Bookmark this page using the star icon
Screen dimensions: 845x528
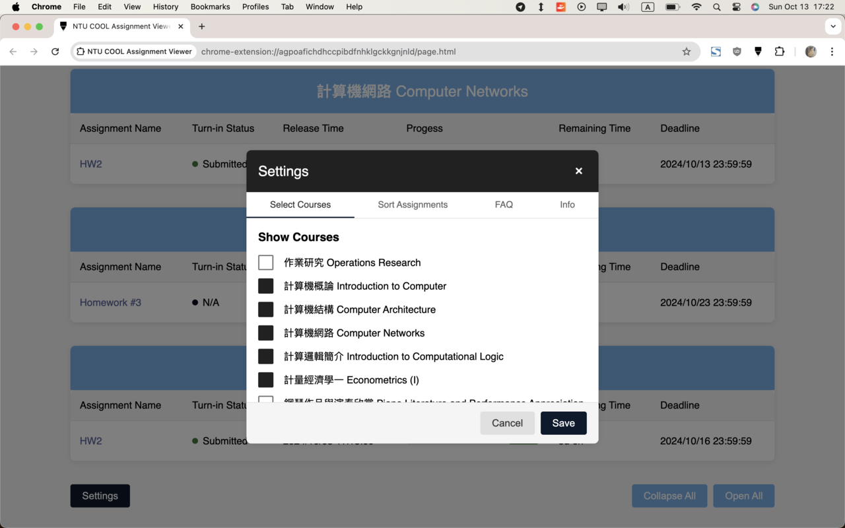click(687, 51)
